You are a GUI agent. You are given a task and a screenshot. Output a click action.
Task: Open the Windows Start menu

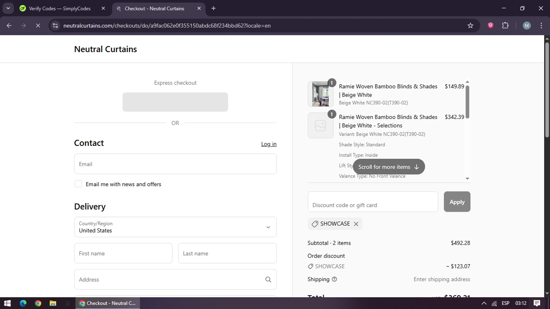[7, 303]
